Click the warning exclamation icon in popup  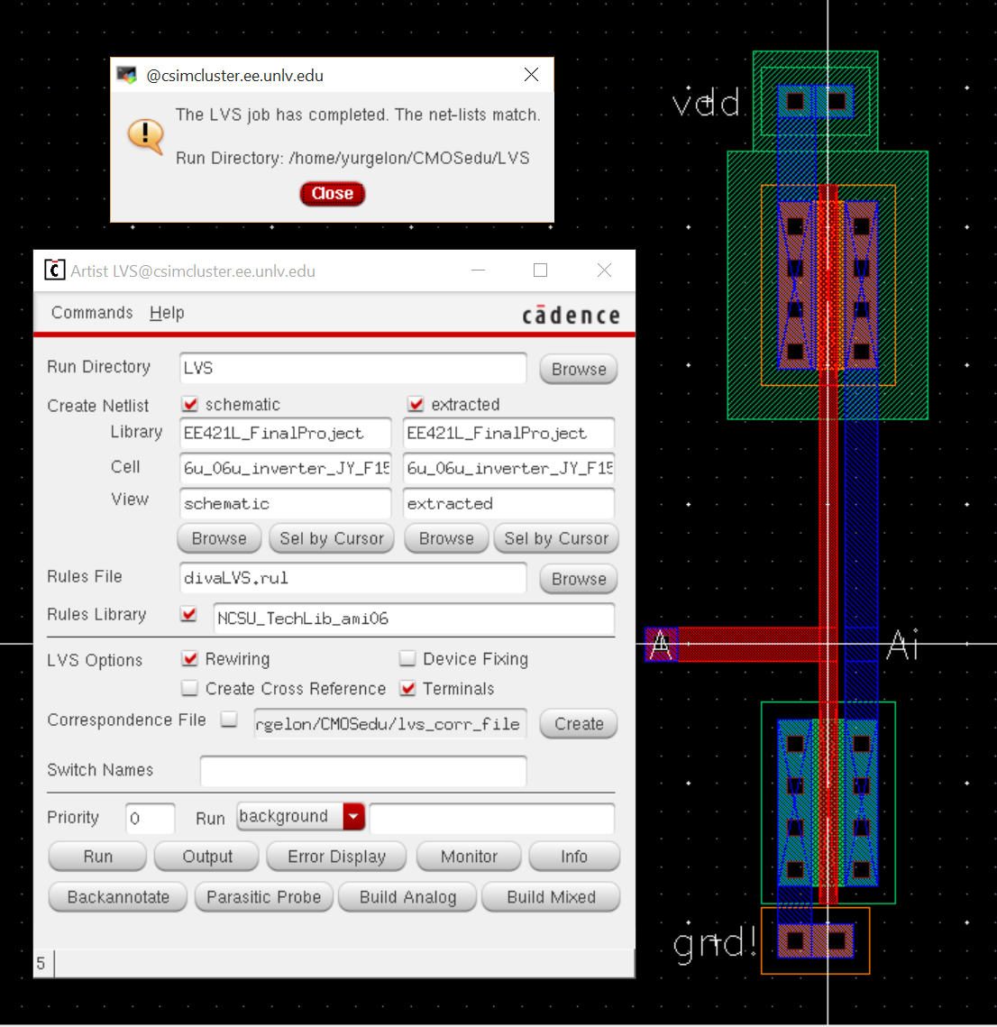point(146,135)
